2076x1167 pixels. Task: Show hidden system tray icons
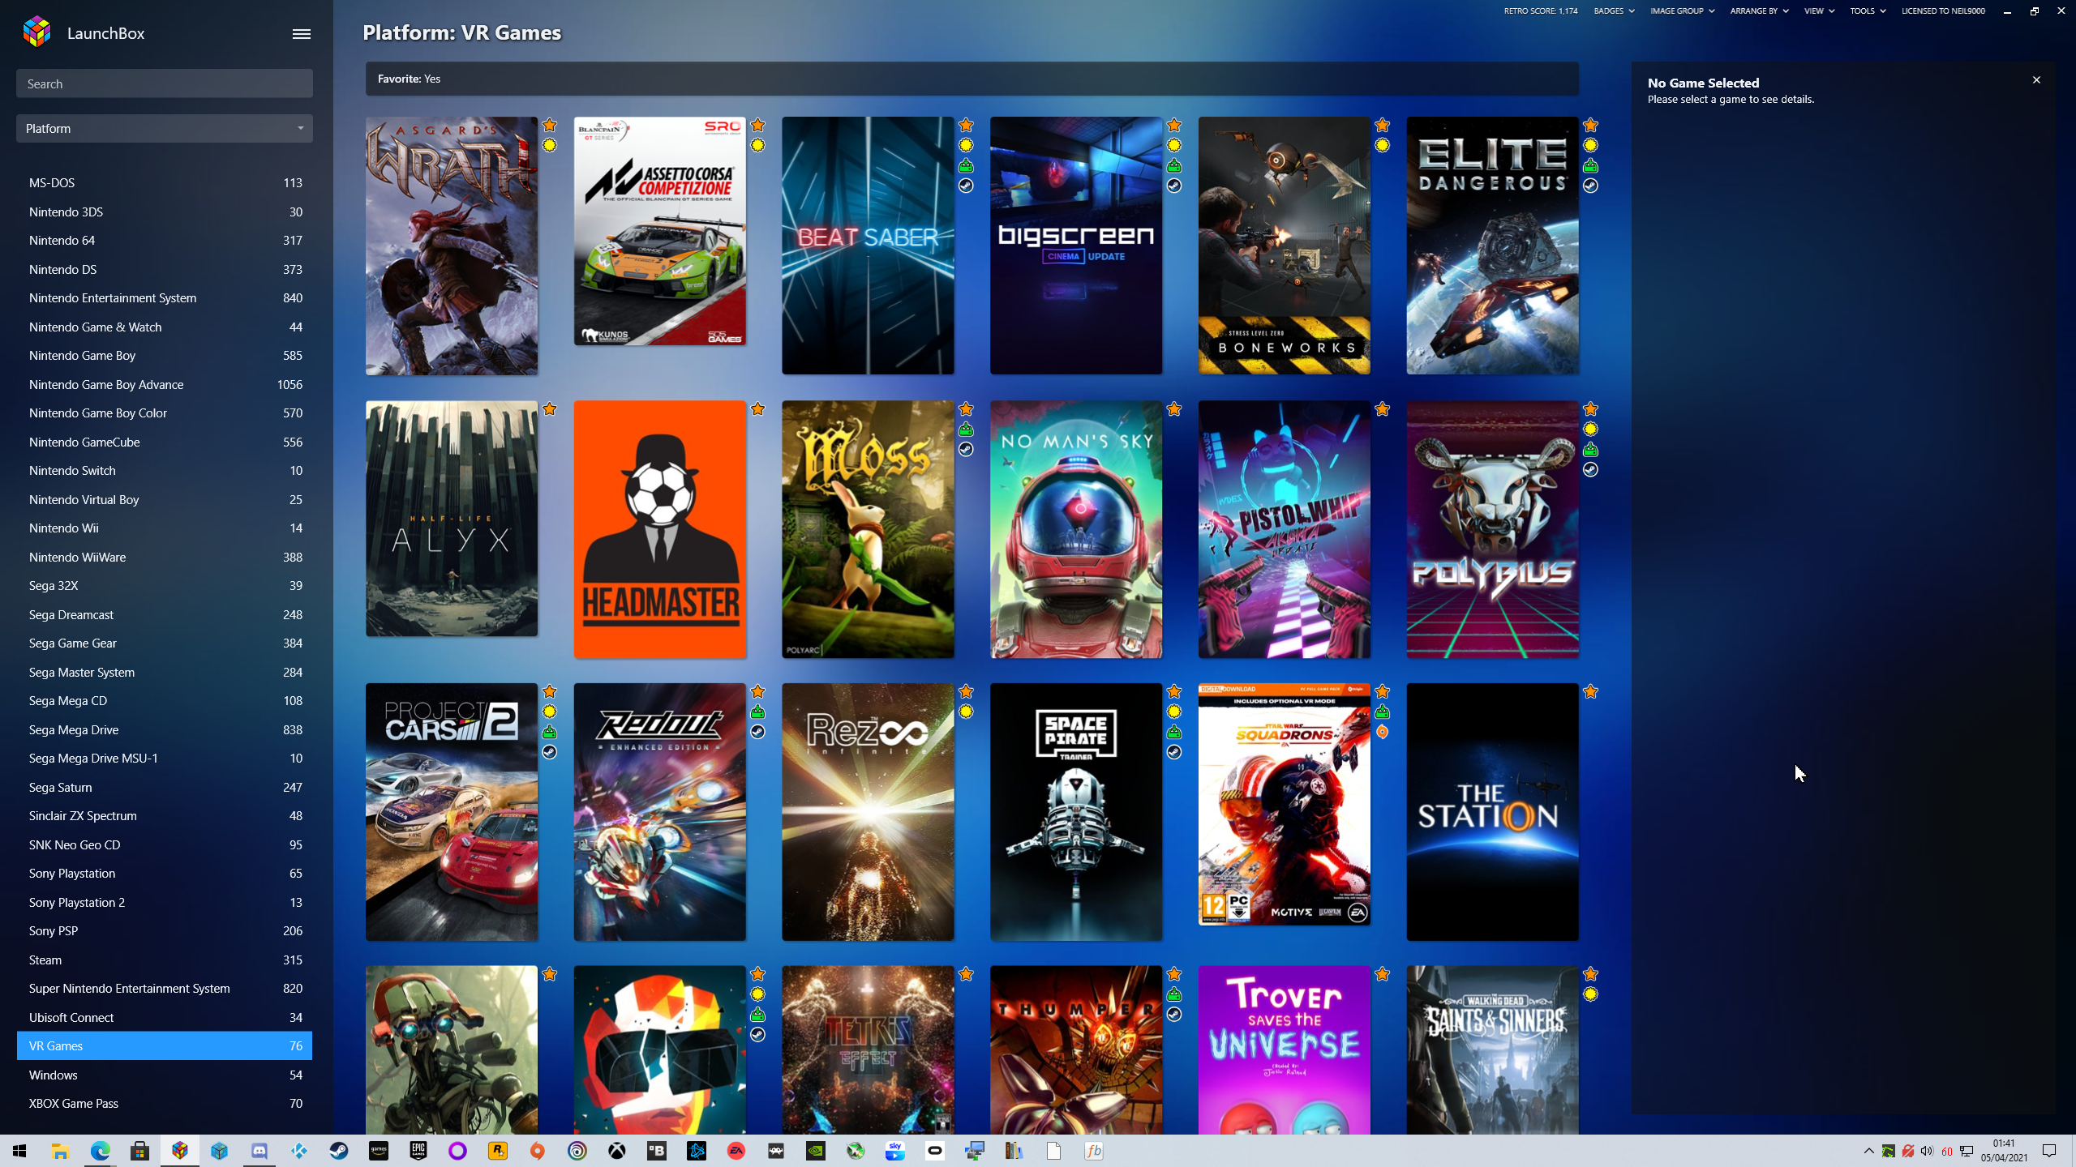coord(1868,1151)
